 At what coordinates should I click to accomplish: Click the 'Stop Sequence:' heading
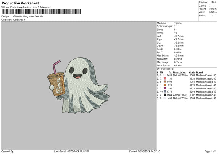pyautogui.click(x=165, y=69)
